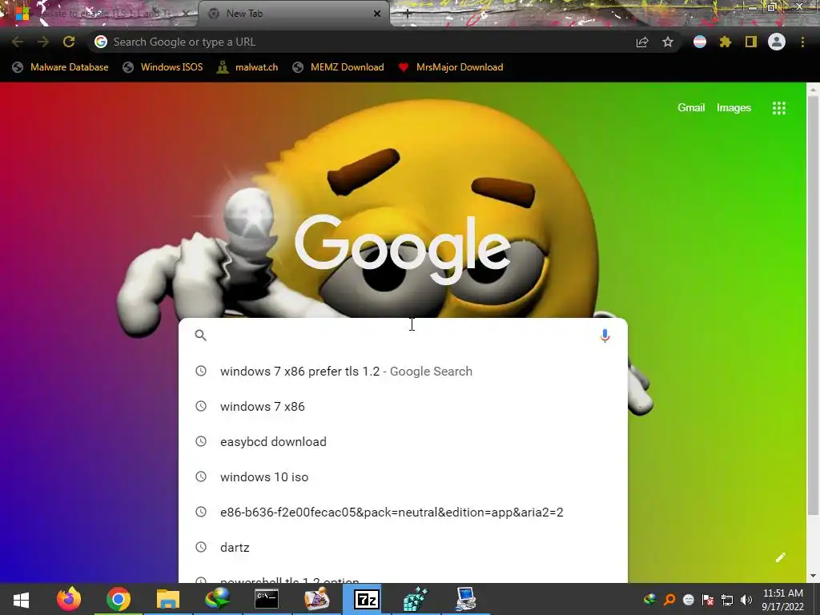Screen dimensions: 820x615
Task: Switch to the New Tab tab
Action: [x=293, y=14]
